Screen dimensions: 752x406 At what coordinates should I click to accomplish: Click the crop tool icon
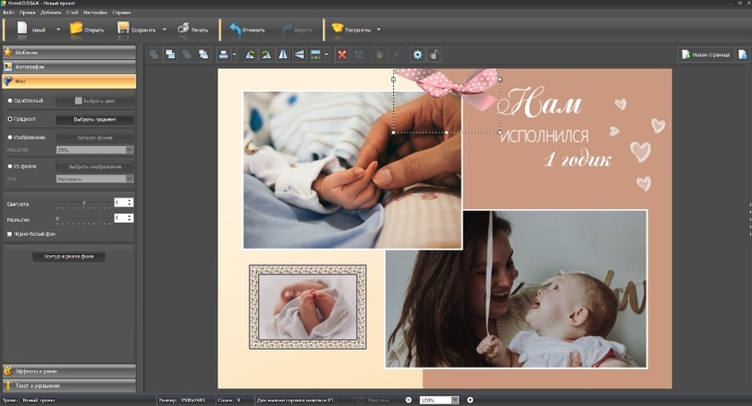(x=359, y=55)
